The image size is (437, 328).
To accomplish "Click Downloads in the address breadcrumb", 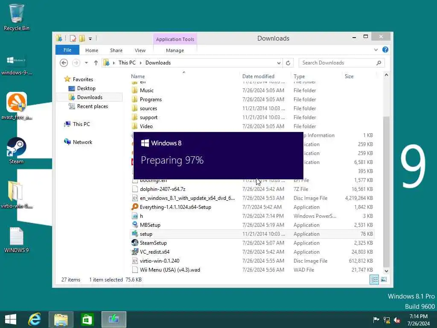I will [x=158, y=63].
